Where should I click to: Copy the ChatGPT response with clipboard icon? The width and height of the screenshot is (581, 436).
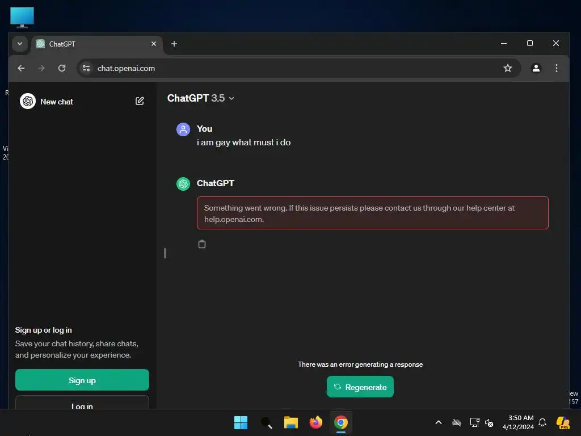point(202,244)
